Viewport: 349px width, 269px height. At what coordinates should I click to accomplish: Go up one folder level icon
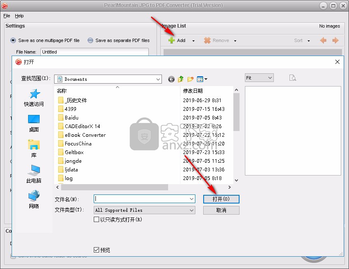181,79
